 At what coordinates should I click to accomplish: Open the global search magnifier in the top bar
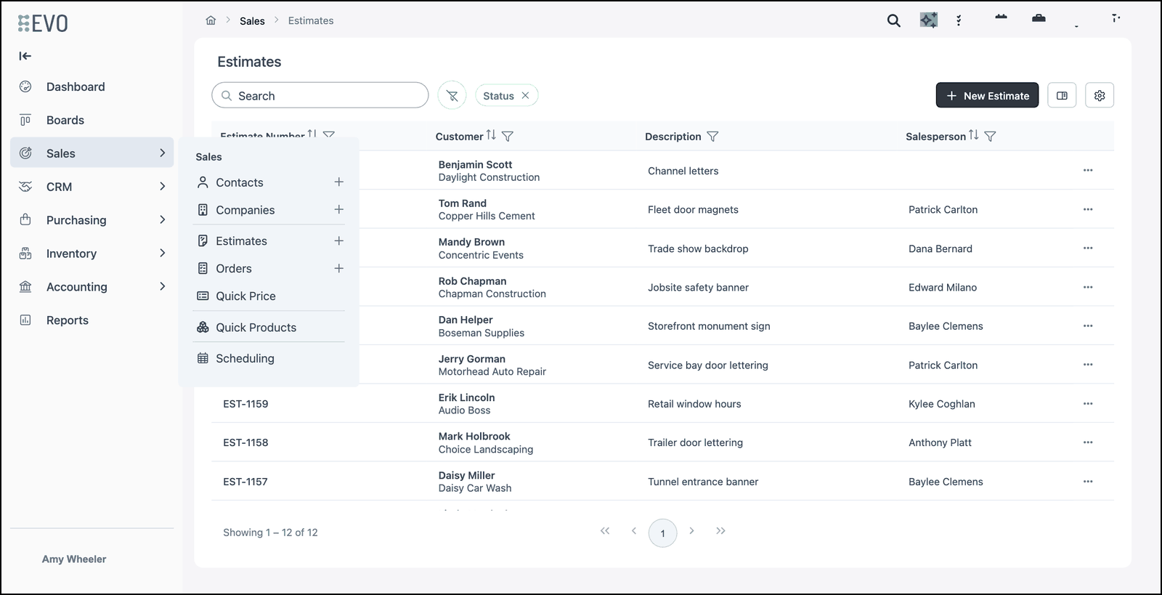(x=894, y=20)
